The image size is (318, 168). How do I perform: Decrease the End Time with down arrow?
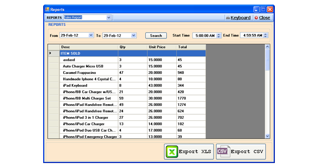[265, 36]
